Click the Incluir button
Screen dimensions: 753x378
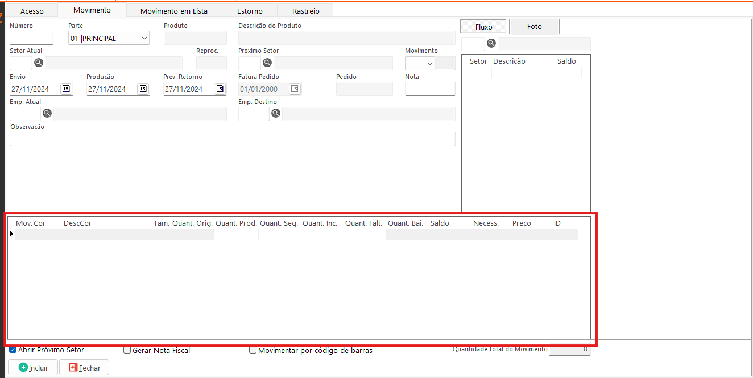(33, 368)
